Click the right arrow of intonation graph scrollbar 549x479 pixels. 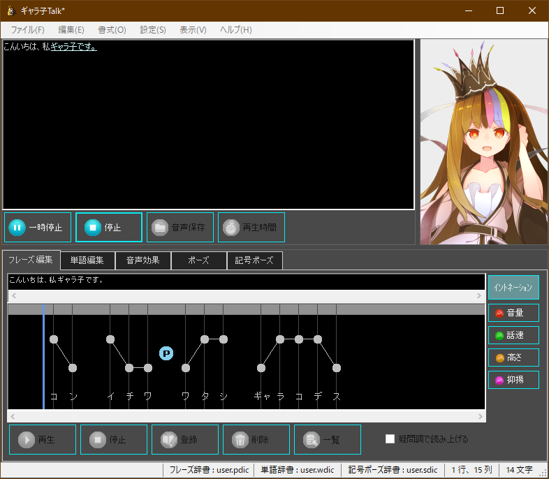[x=481, y=416]
